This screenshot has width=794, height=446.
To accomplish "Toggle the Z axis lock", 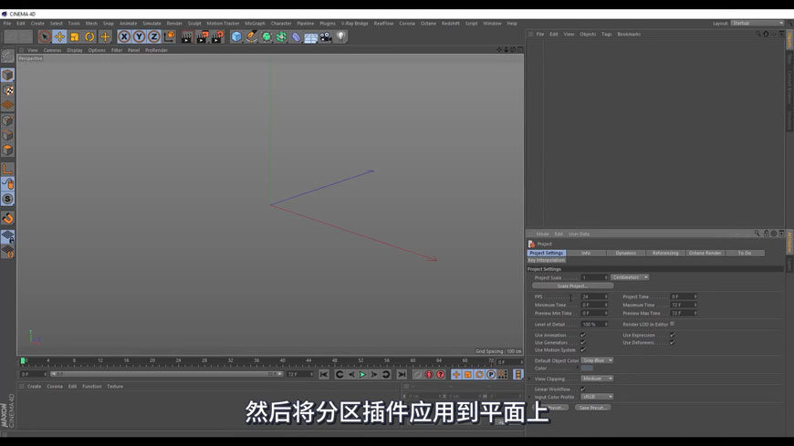I will [x=154, y=36].
